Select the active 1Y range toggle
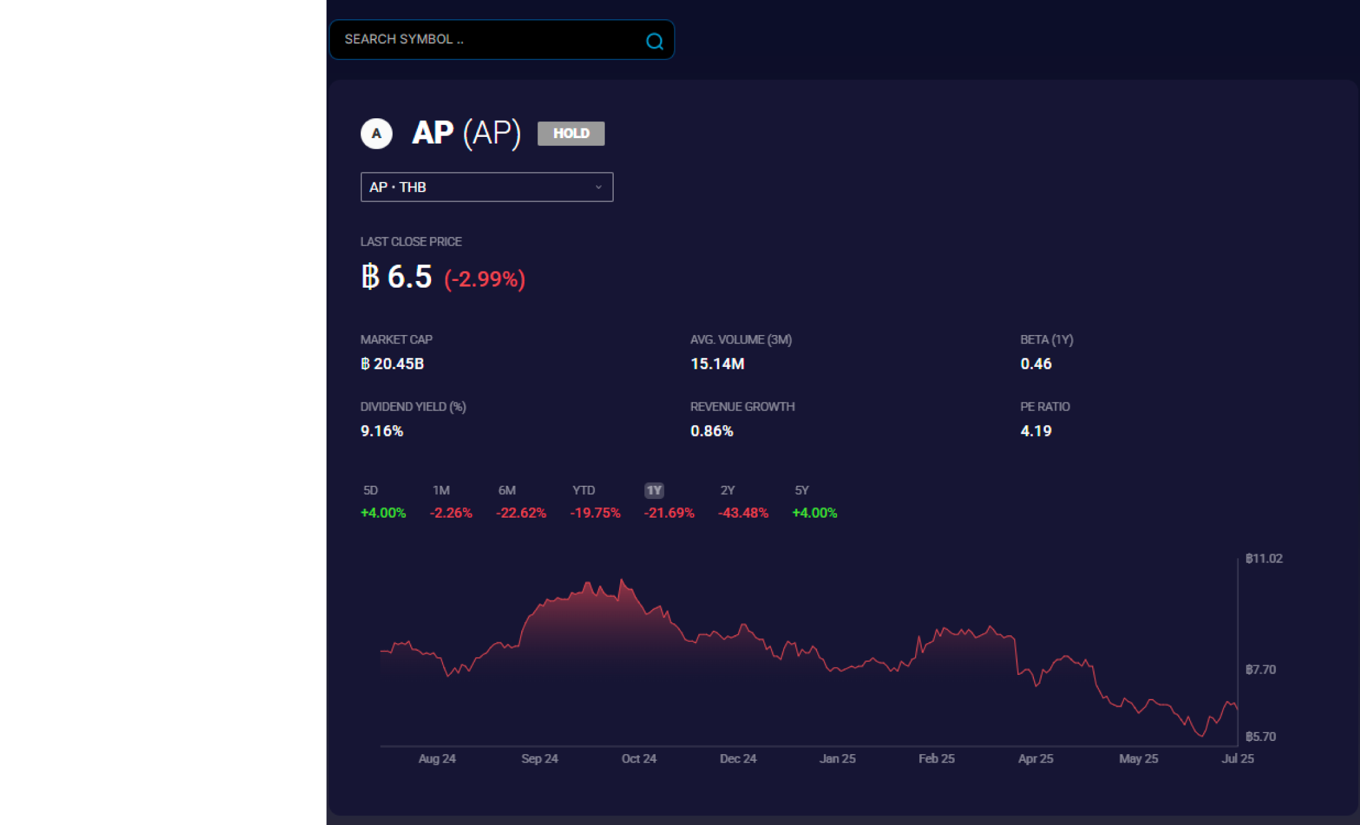This screenshot has height=825, width=1360. pos(654,491)
